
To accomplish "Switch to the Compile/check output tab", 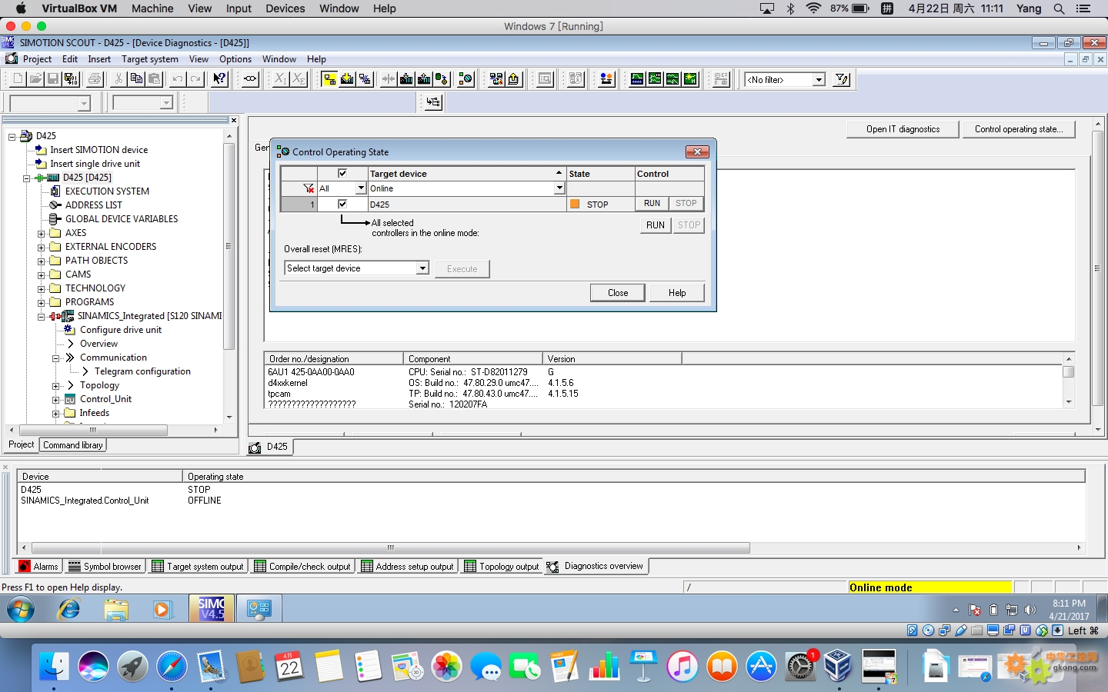I will point(302,567).
